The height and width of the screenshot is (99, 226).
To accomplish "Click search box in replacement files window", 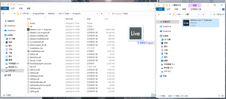I will (216, 14).
